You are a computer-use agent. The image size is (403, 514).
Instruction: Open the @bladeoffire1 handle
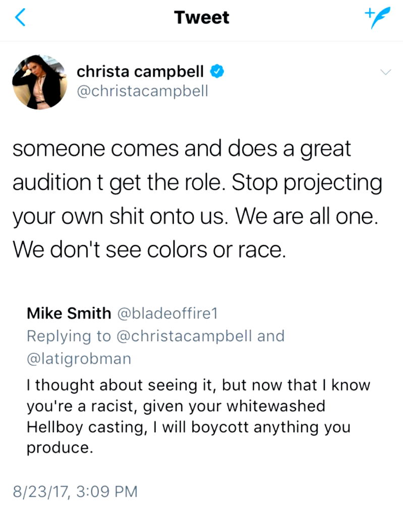click(x=167, y=313)
